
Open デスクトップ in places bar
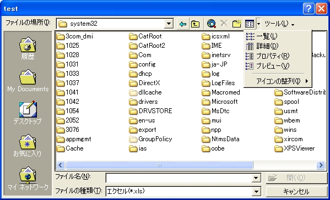[28, 113]
